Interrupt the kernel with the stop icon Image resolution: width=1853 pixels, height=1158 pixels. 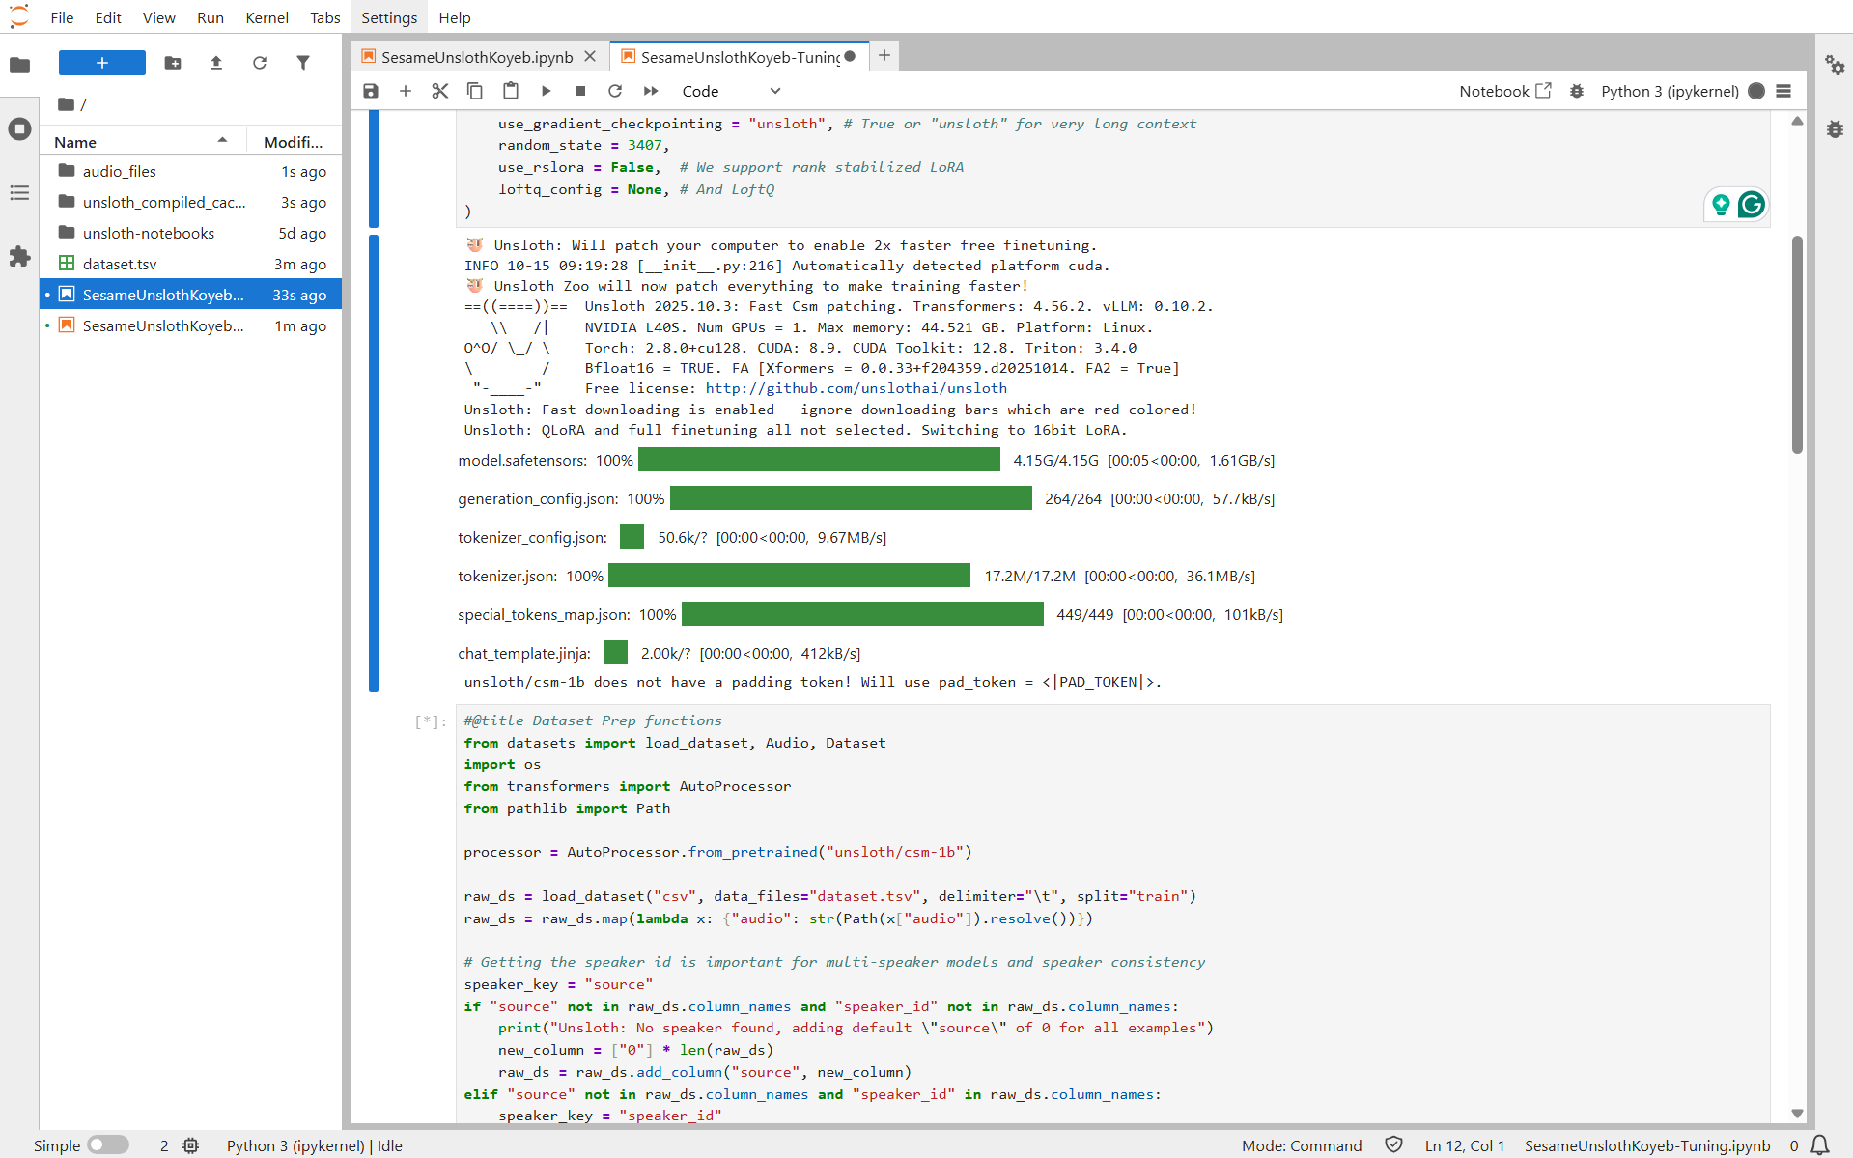(x=580, y=90)
